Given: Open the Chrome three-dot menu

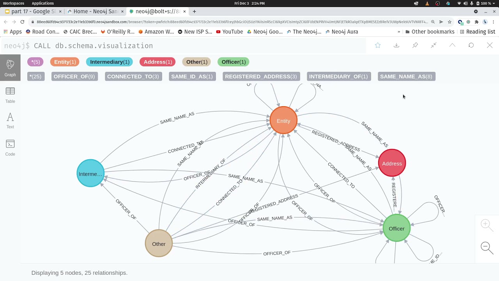Looking at the screenshot, I should [x=494, y=22].
